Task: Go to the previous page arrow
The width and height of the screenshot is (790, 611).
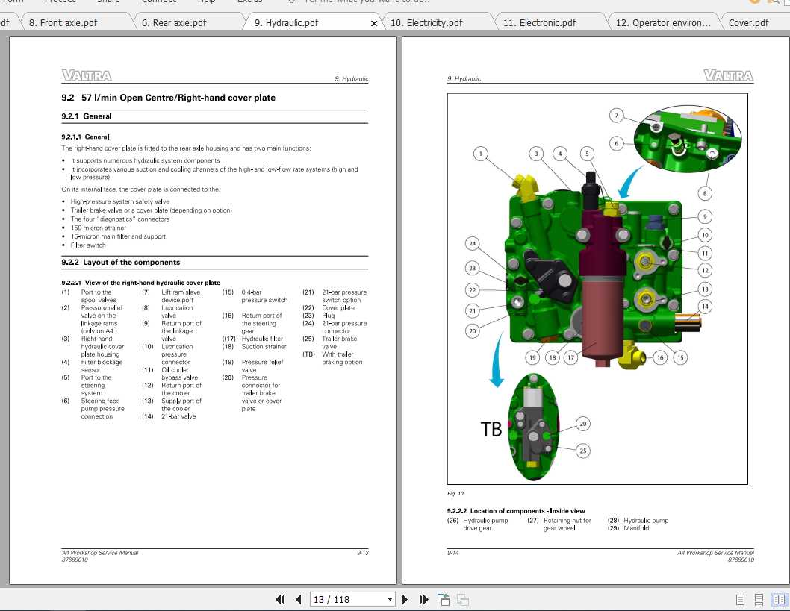Action: point(298,599)
